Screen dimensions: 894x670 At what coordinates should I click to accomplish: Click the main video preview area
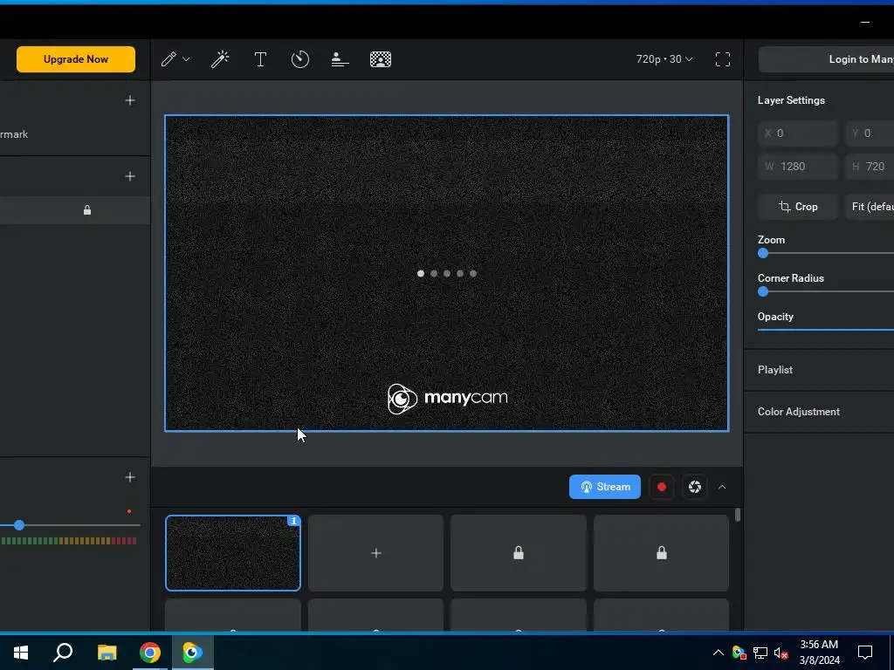point(446,273)
